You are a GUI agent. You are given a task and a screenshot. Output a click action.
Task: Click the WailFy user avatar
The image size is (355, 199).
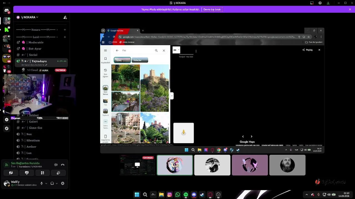click(7, 183)
